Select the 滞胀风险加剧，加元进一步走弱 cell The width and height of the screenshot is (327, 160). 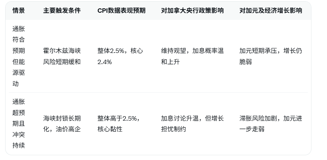tap(270, 124)
